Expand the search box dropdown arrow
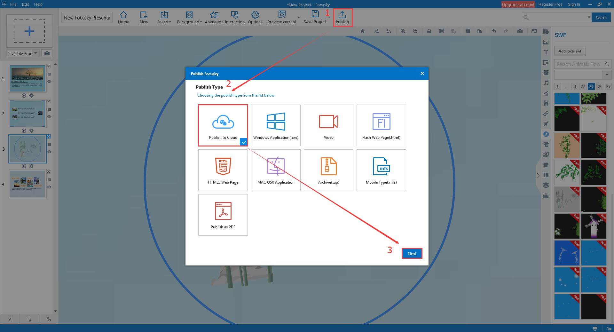 point(589,17)
